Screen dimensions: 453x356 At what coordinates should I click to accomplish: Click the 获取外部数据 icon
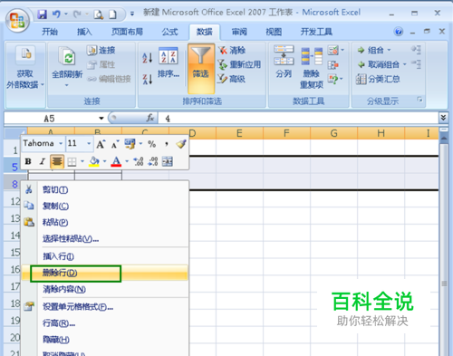26,54
